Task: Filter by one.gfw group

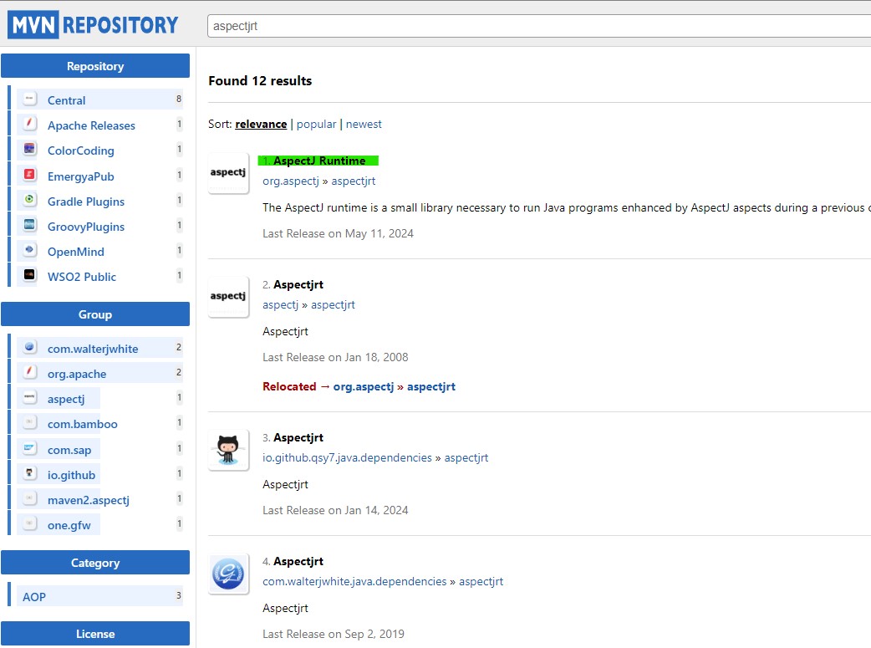Action: [x=69, y=525]
